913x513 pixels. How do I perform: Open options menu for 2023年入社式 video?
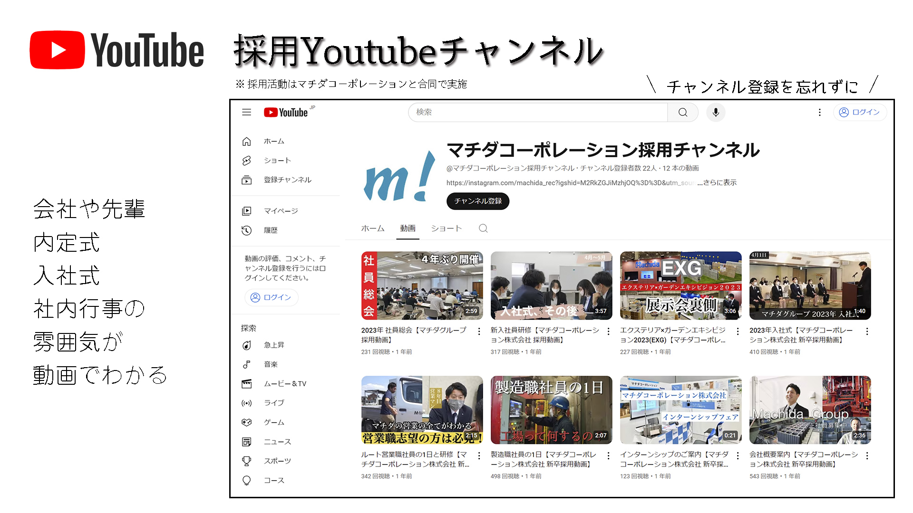867,332
